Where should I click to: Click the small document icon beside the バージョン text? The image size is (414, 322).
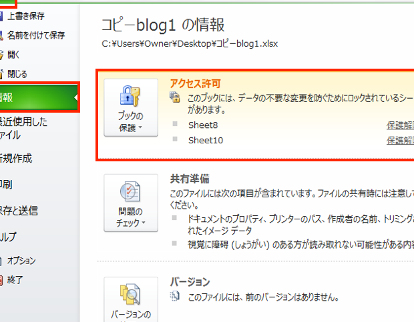click(176, 297)
